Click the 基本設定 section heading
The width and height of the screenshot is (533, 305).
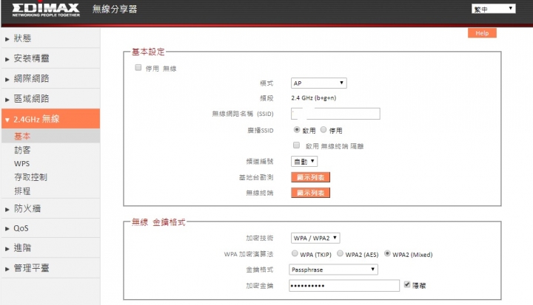point(148,52)
